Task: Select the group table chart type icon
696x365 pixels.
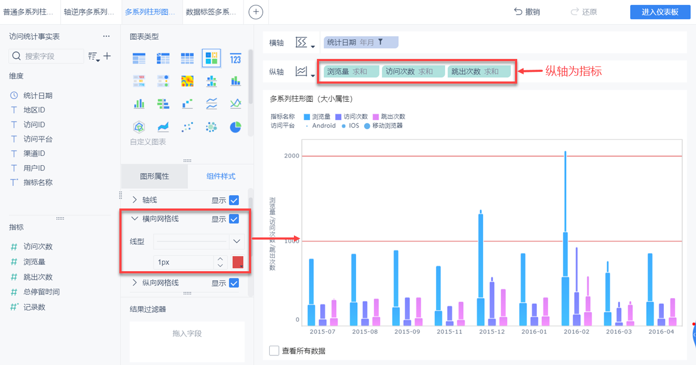Action: tap(139, 58)
